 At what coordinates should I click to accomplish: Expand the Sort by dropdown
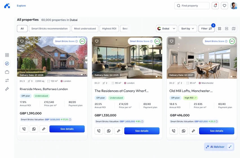coord(188,29)
